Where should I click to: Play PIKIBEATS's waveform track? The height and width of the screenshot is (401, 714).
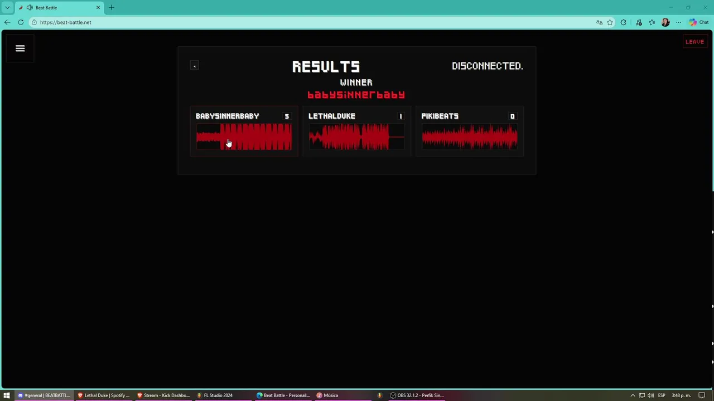[x=470, y=137]
